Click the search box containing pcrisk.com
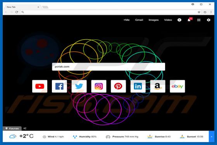Image resolution: width=217 pixels, height=145 pixels. 108,67
